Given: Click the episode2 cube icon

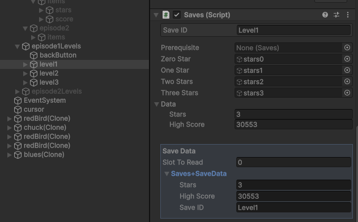Looking at the screenshot, I should click(33, 28).
